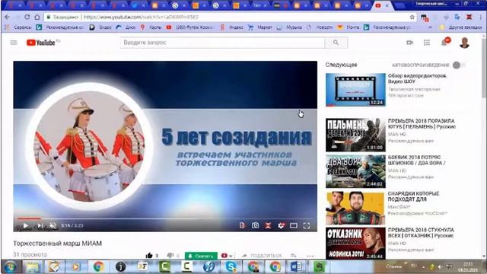Viewport: 487px width, 274px height.
Task: Click the system tray volume icon
Action: click(440, 267)
